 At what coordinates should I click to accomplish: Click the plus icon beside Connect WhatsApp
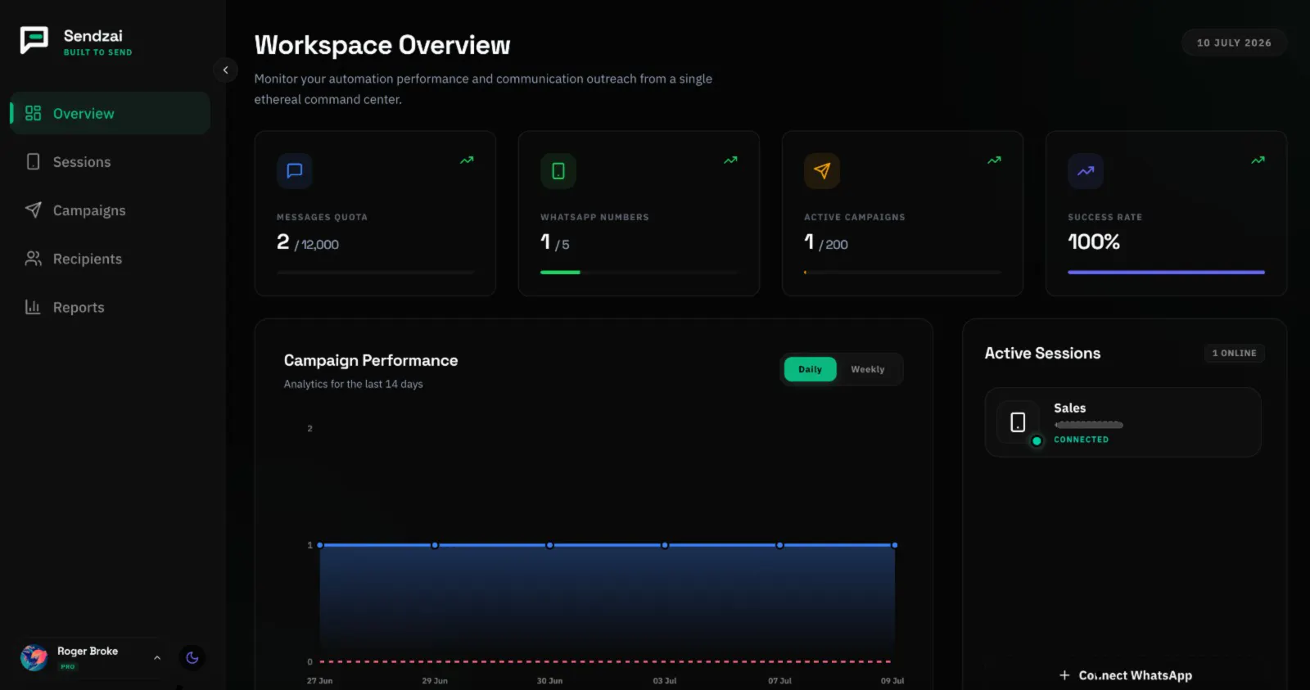coord(1064,675)
